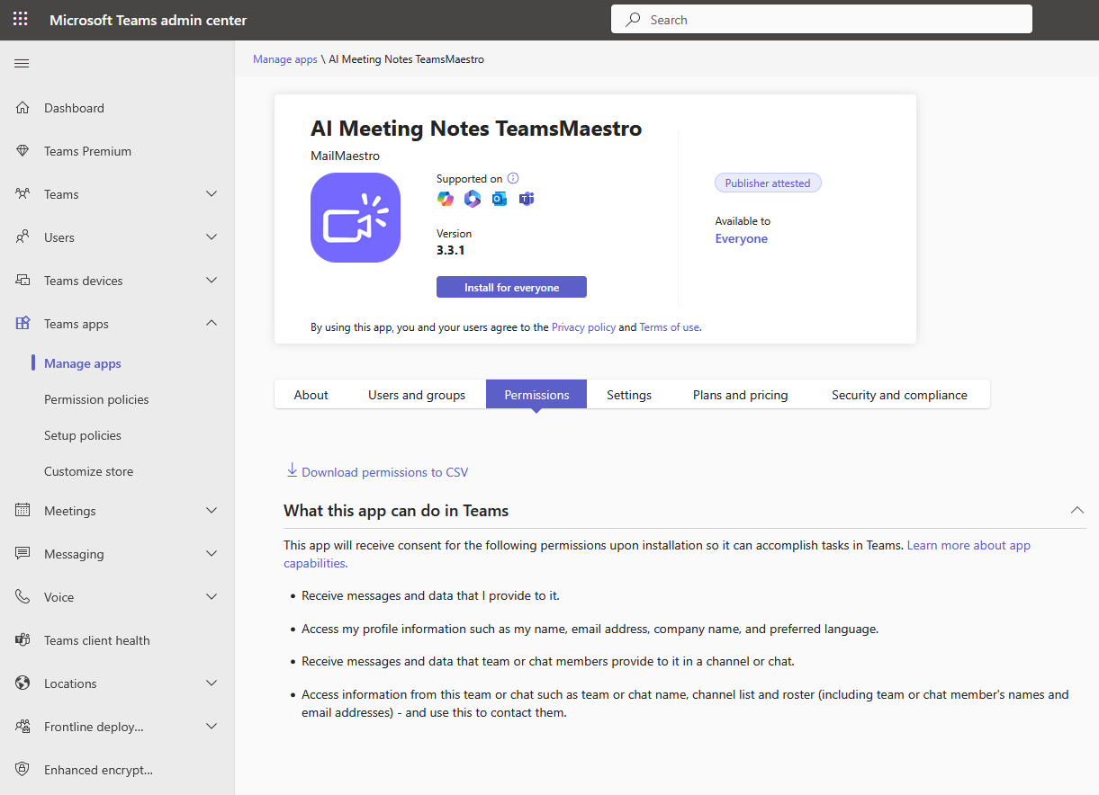Click the Teams Premium diamond icon
This screenshot has height=795, width=1099.
tap(23, 151)
